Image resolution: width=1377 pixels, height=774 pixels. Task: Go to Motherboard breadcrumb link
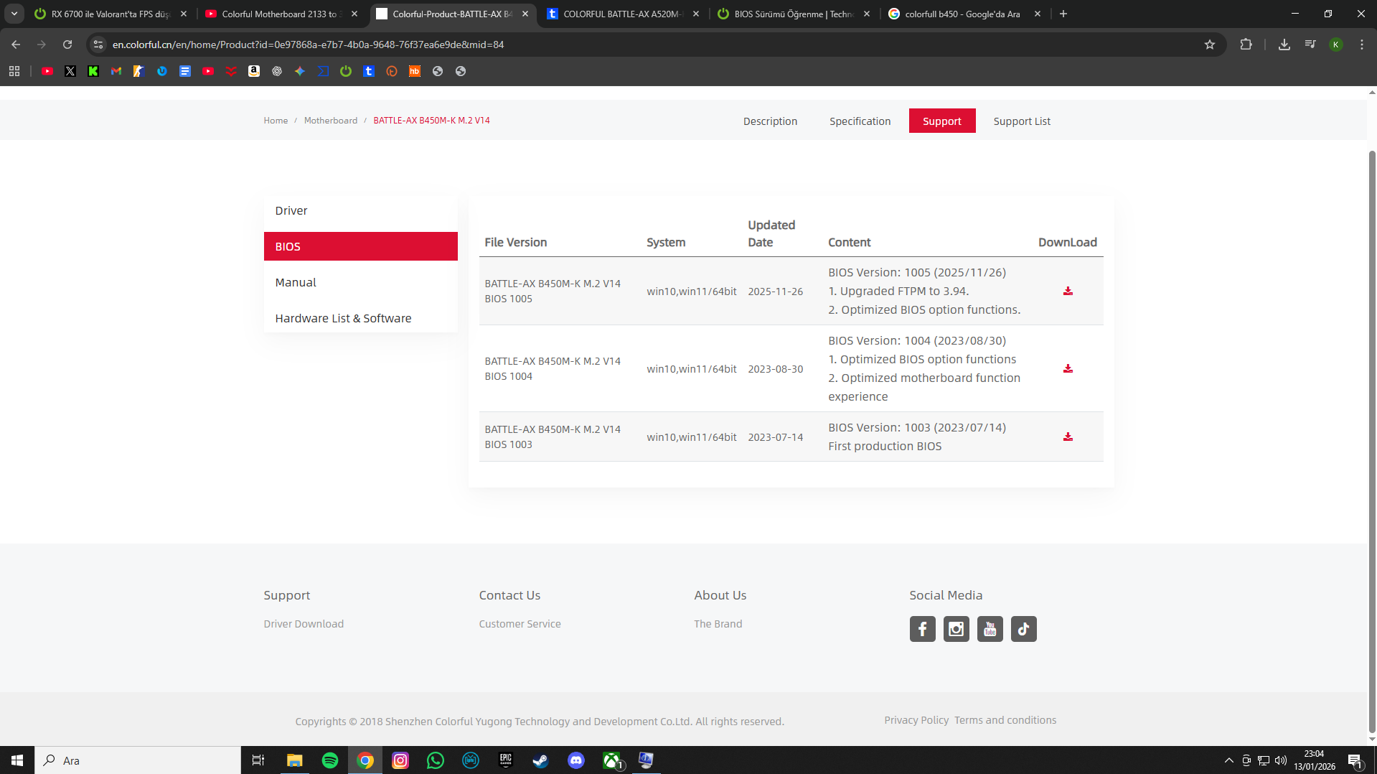(x=331, y=121)
